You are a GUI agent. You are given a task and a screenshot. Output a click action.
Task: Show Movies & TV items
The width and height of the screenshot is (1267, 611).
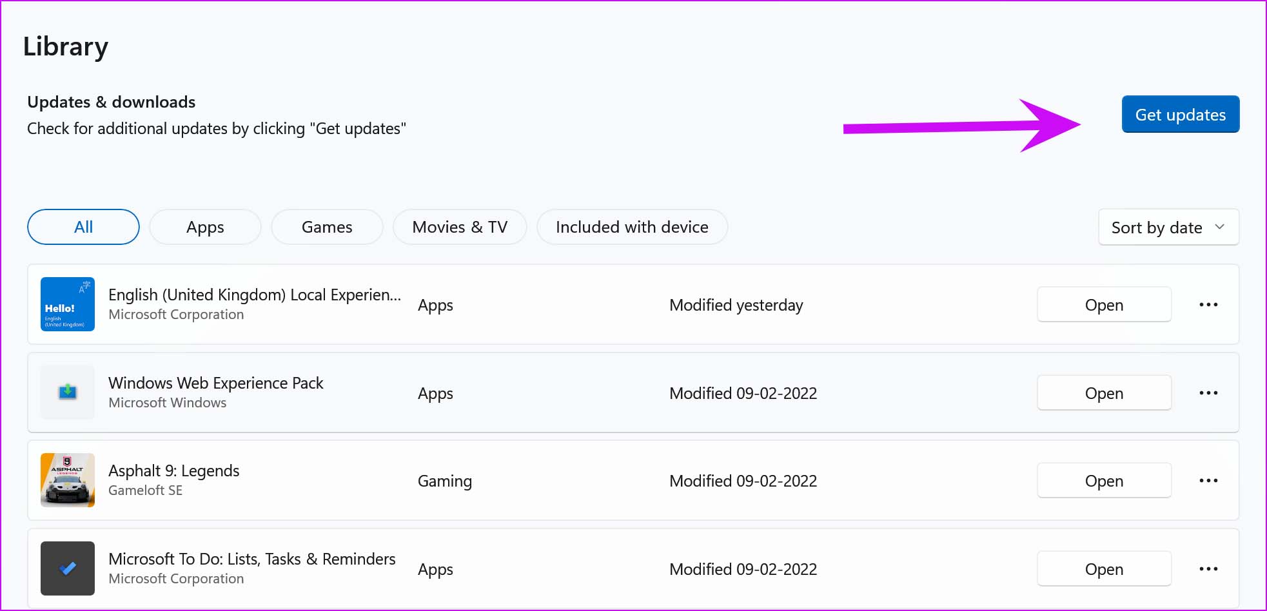[460, 227]
